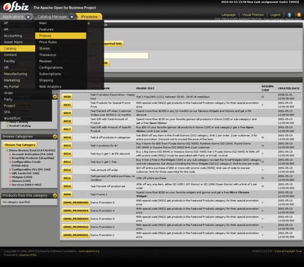
Task: Open Visual Themes link
Action: tap(253, 15)
